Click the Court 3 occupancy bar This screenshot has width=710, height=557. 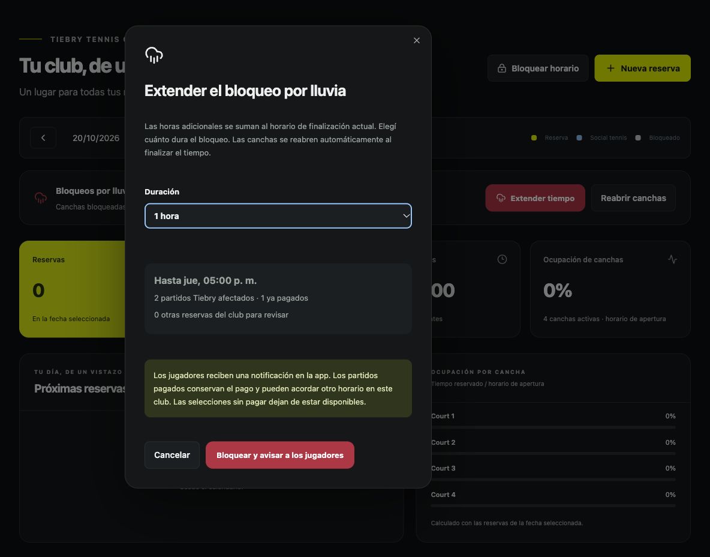[x=553, y=480]
